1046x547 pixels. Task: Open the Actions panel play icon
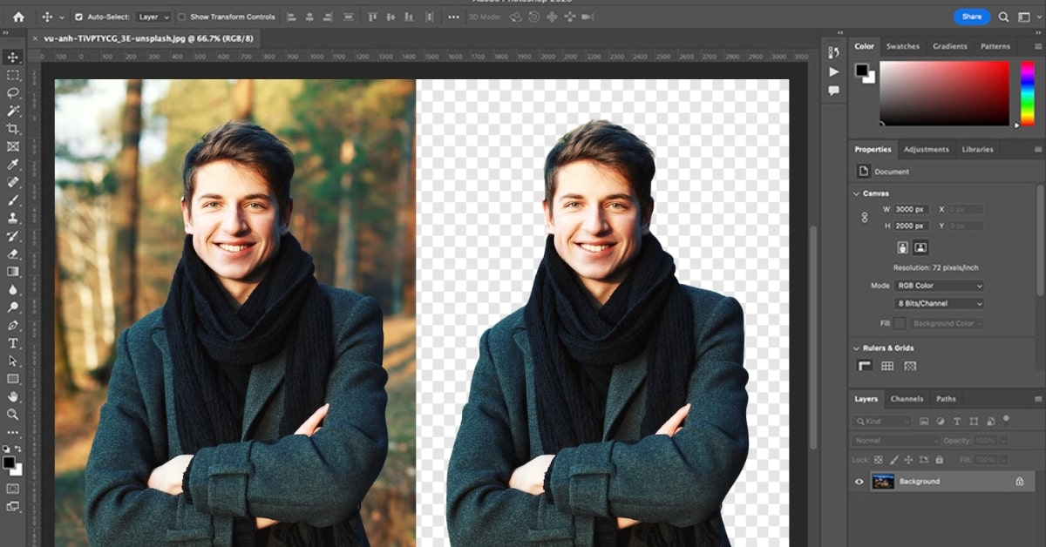pyautogui.click(x=834, y=71)
